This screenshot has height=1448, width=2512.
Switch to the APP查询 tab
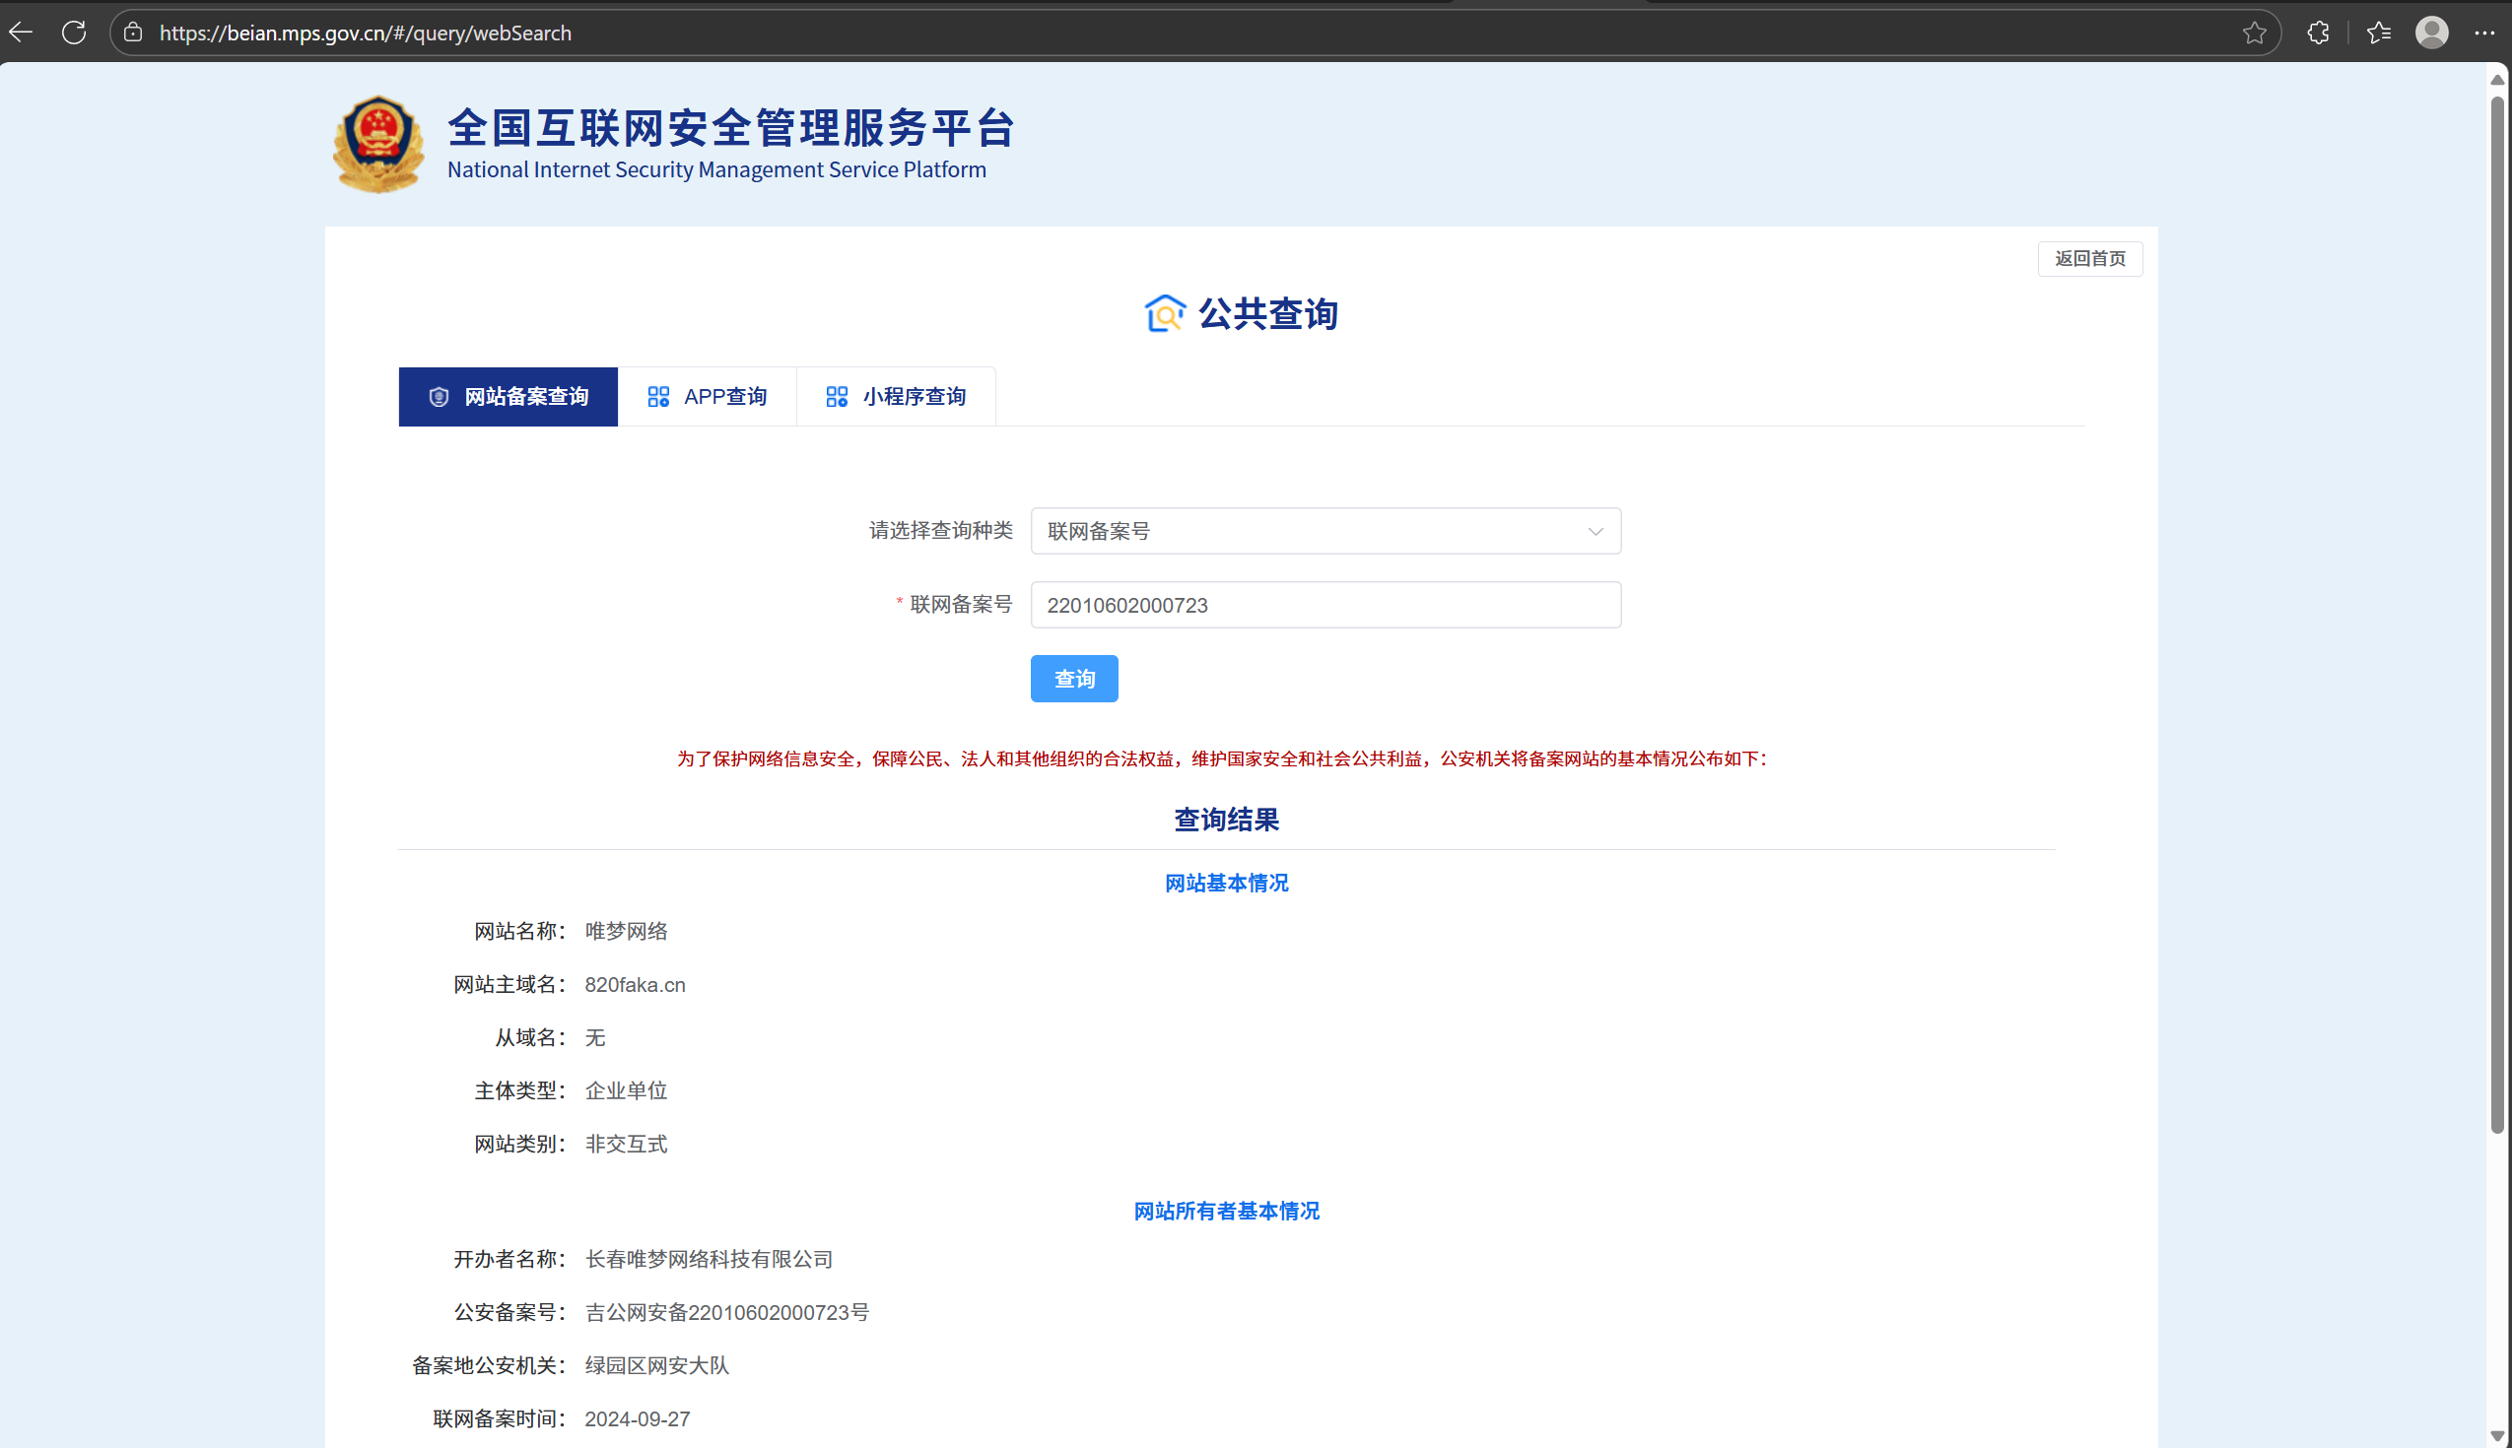(x=708, y=397)
